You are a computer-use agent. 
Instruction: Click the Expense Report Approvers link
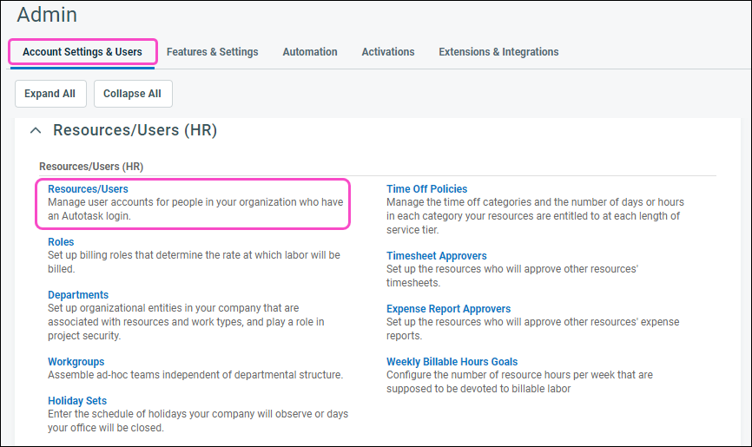448,309
